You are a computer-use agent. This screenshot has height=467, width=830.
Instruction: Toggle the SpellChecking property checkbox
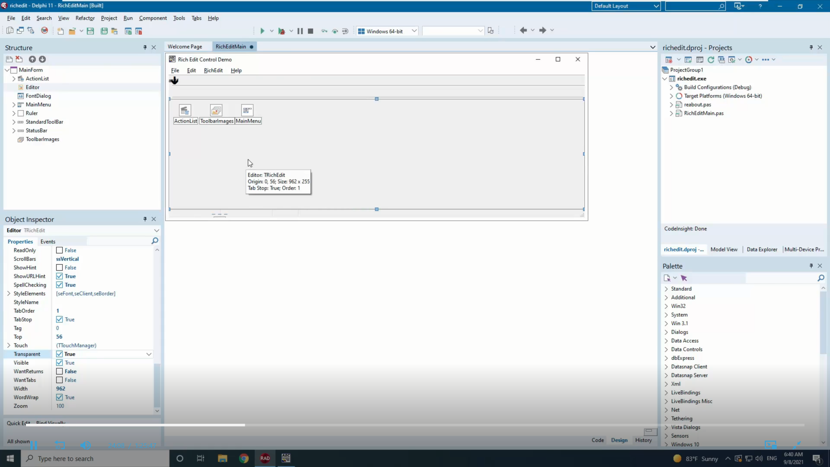click(60, 285)
